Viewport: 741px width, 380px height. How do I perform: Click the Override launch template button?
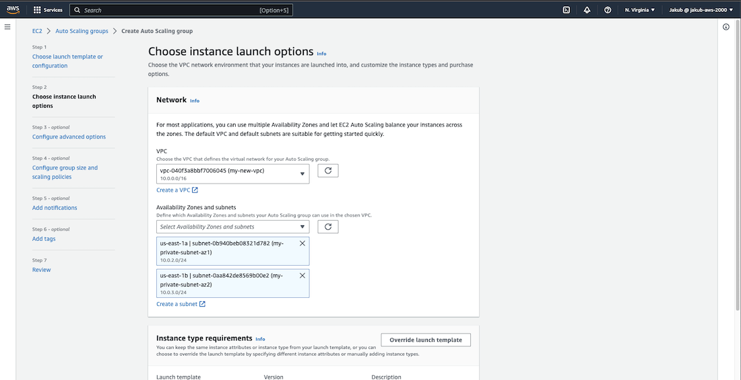coord(425,340)
